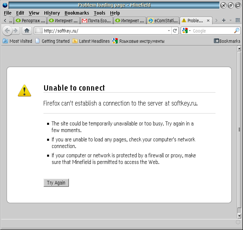
Task: Open the Getting Started bookmark
Action: pyautogui.click(x=52, y=41)
